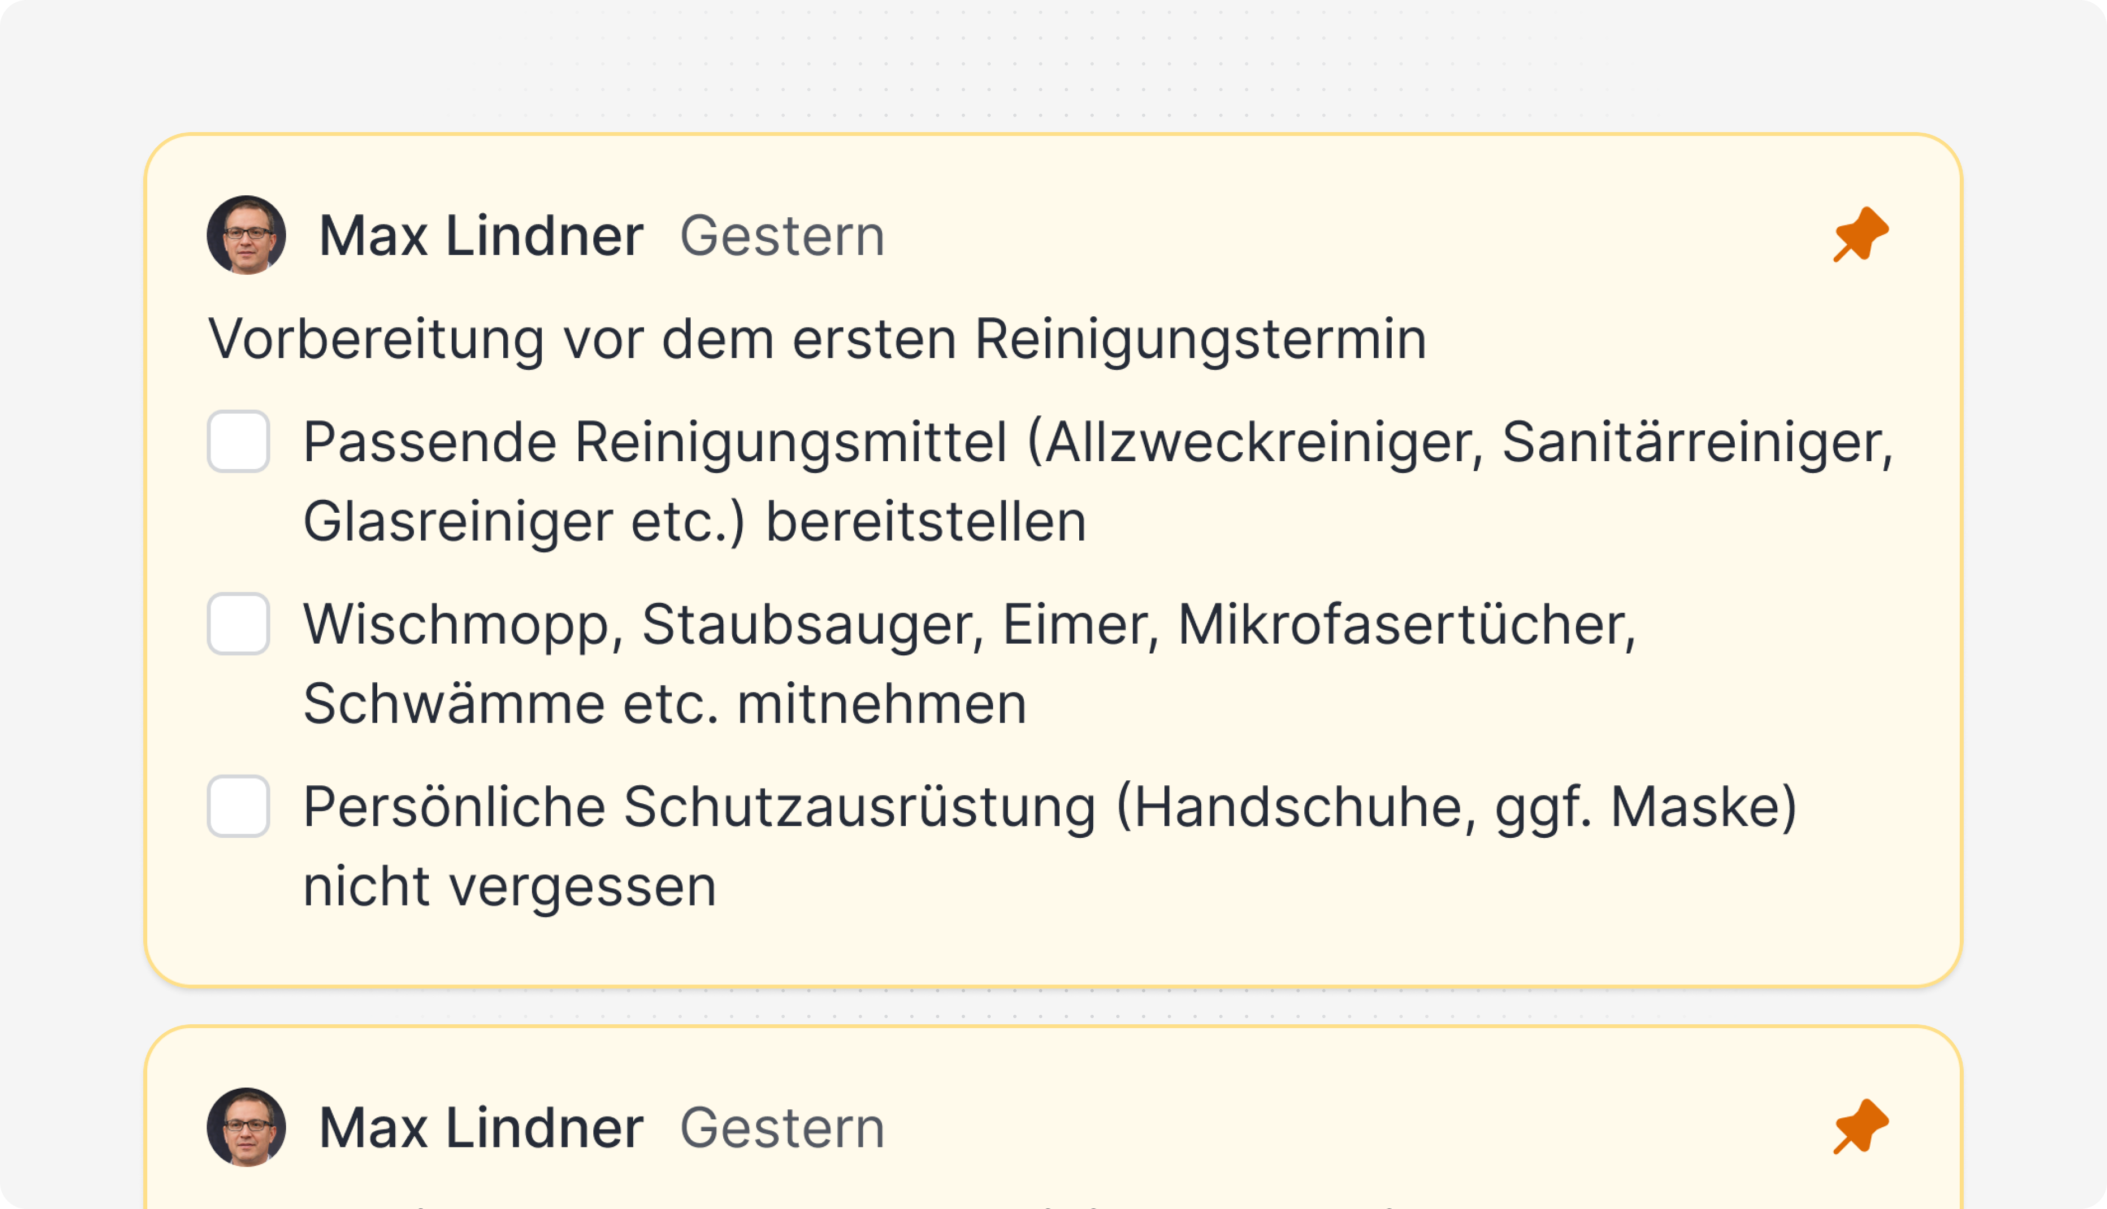Click the text Persönliche Schutzausrüstung (Handschuhe, ggf. Maske)
Screen dimensions: 2107x1209
pyautogui.click(x=1050, y=807)
